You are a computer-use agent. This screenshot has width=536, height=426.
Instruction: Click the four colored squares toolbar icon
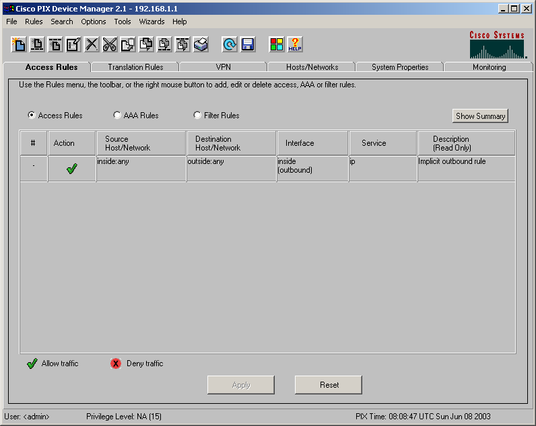[x=277, y=44]
